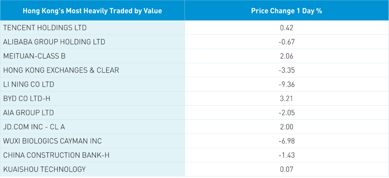389x178 pixels.
Task: Click the AIA GROUP LTD name
Action: point(28,113)
